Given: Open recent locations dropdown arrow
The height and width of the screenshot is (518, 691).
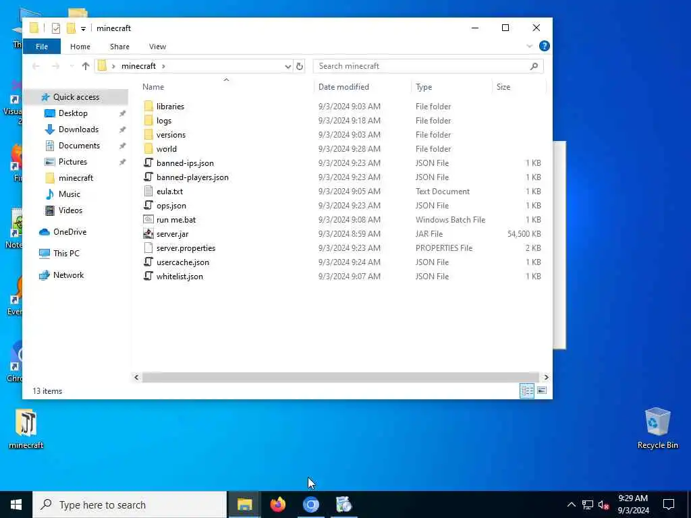Looking at the screenshot, I should pos(72,66).
